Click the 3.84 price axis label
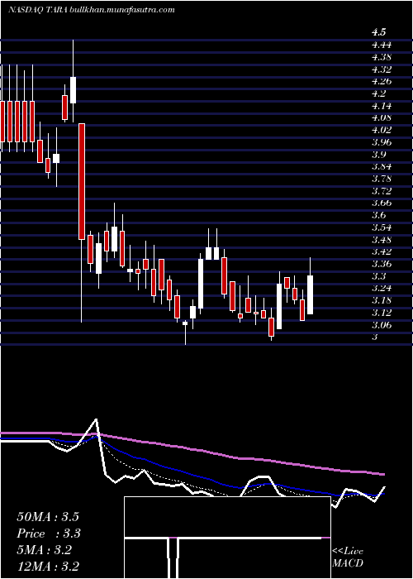 click(x=382, y=166)
